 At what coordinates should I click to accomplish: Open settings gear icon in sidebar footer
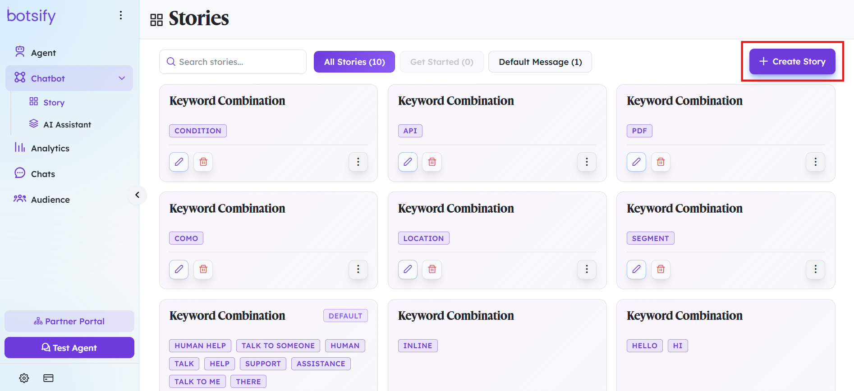pos(24,378)
